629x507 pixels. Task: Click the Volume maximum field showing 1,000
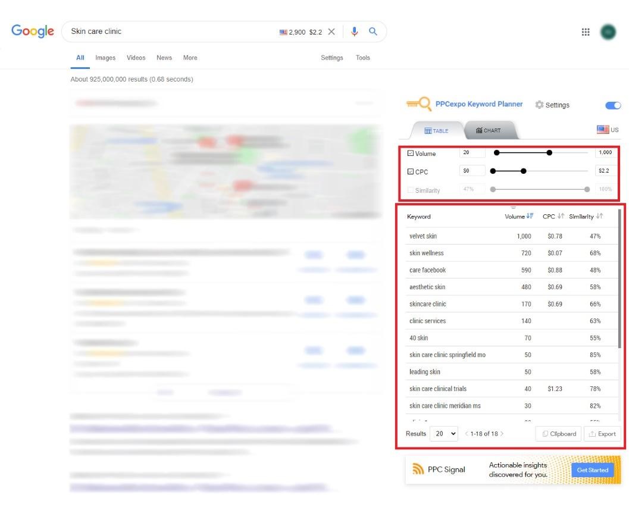pyautogui.click(x=605, y=152)
